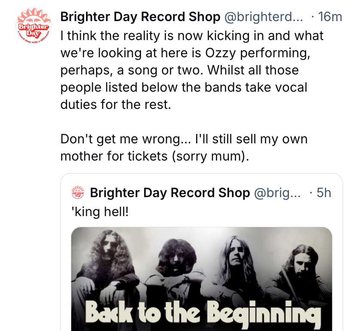The height and width of the screenshot is (331, 356).
Task: Select the 'sorry mum' sentence in the post
Action: (211, 156)
